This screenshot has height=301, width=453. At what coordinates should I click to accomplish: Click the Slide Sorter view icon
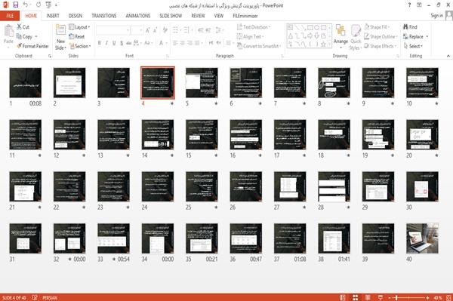point(356,297)
